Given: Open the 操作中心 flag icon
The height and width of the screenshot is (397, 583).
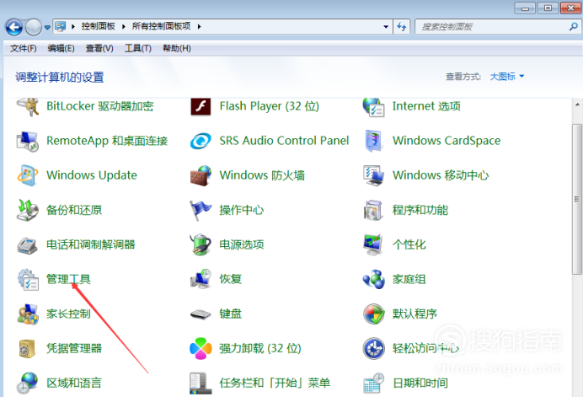Looking at the screenshot, I should pyautogui.click(x=201, y=210).
